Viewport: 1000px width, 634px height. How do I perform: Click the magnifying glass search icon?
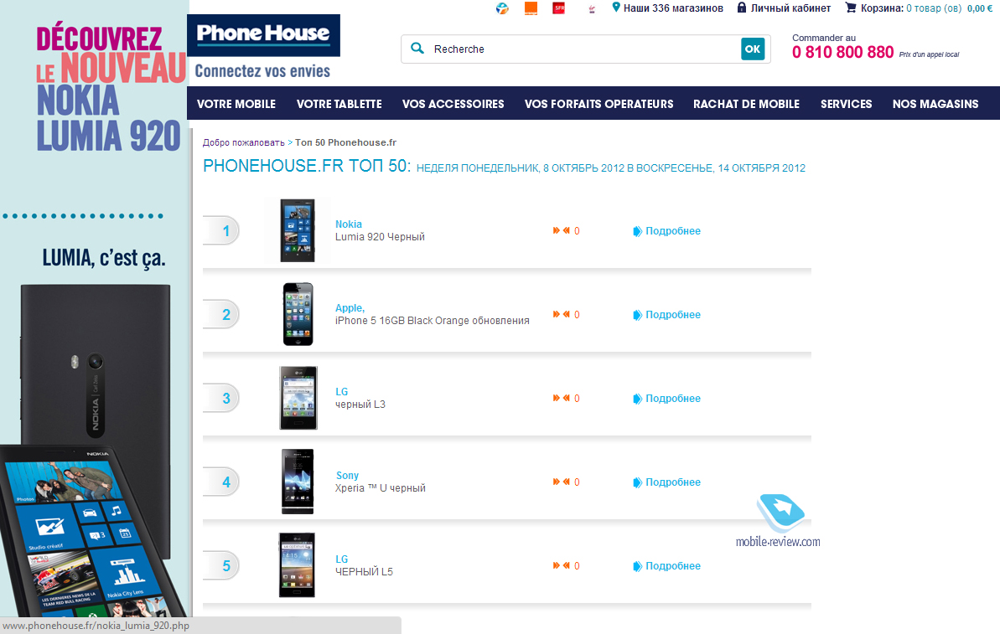pyautogui.click(x=417, y=49)
